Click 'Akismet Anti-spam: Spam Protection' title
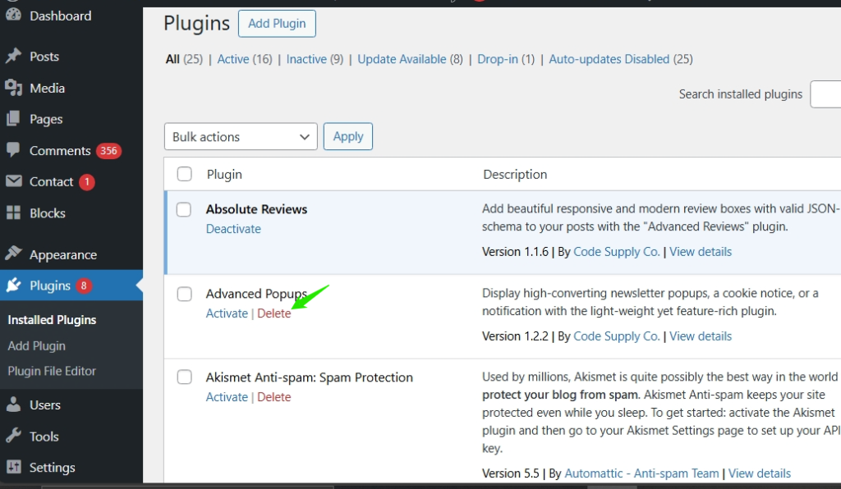 pos(310,377)
